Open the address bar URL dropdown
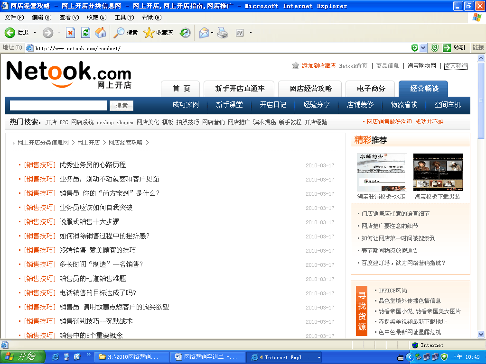The image size is (486, 364). tap(415, 48)
